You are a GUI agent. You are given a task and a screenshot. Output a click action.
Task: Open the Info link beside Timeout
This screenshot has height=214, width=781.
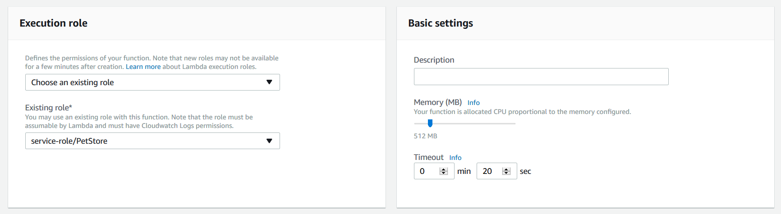click(455, 158)
